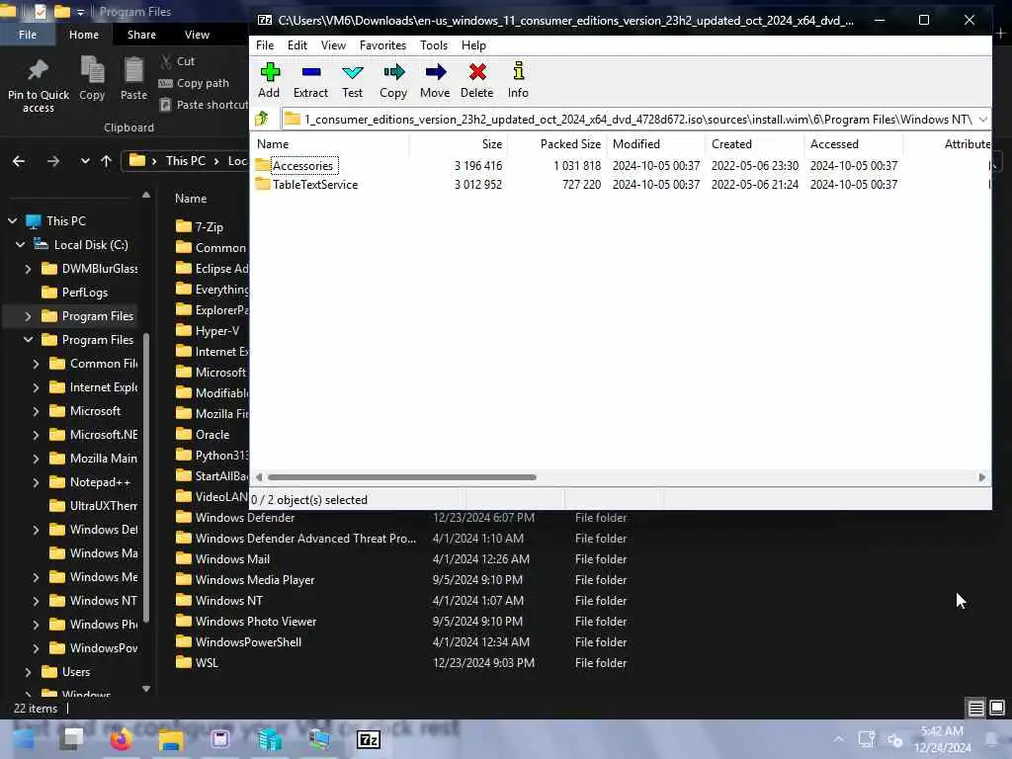
Task: Switch Explorer to large icons view
Action: (x=997, y=709)
